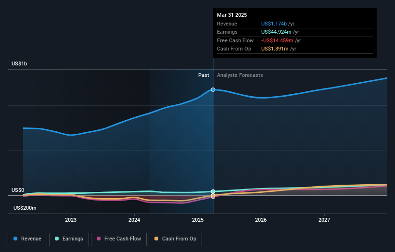Click the teal Earnings legend dot
Viewport: 395px width, 252px height.
(57, 239)
